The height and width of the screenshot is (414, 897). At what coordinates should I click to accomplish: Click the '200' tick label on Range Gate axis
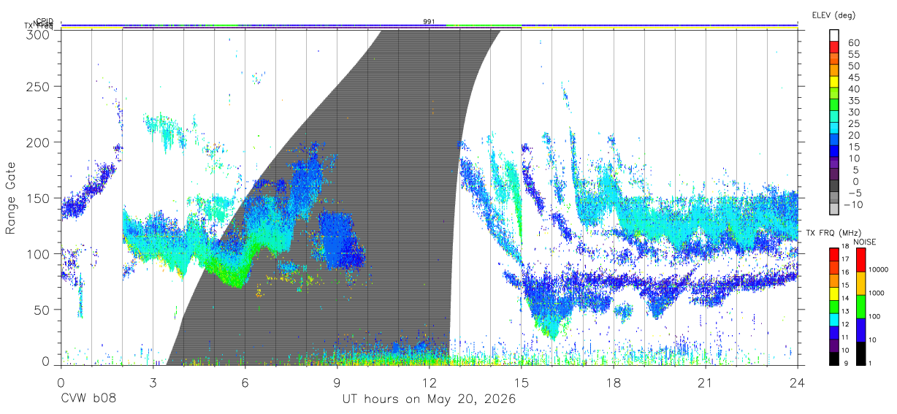pos(39,142)
